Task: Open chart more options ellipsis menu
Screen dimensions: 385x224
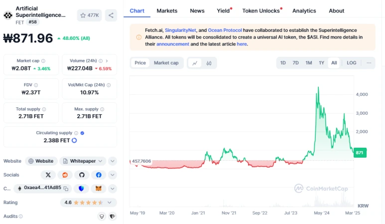Action: [x=369, y=63]
